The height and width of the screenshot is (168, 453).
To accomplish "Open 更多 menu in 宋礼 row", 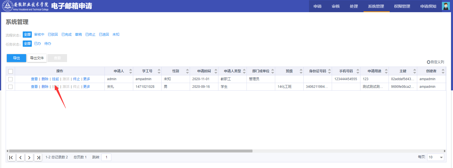I will 87,87.
